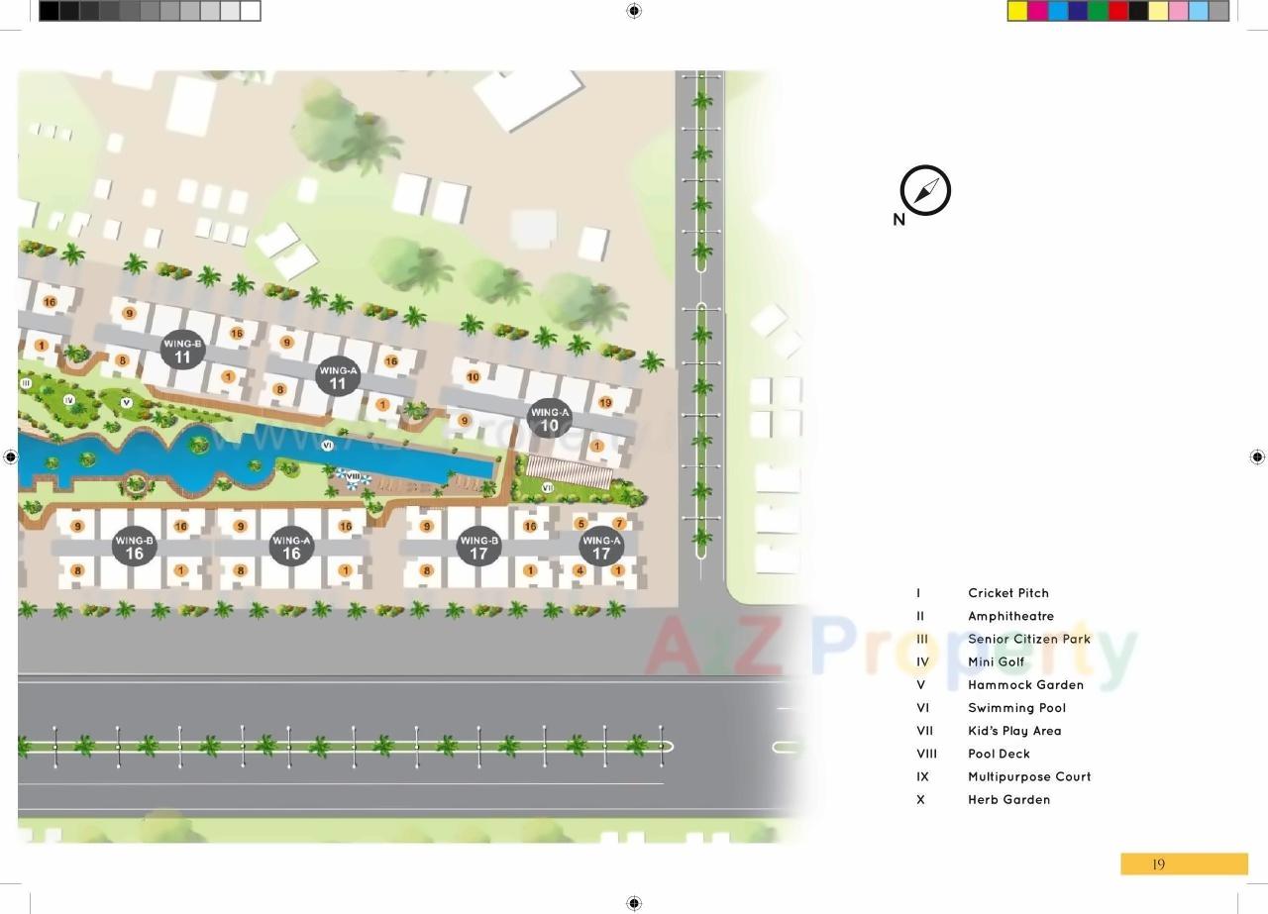Click the VII kid's play area marker
1268x914 pixels.
pyautogui.click(x=548, y=487)
